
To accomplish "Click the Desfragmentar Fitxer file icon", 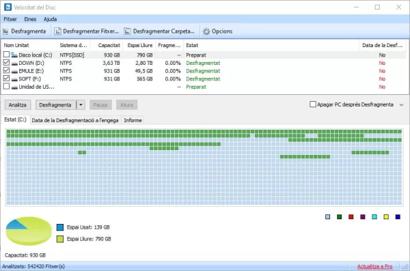I will 57,31.
